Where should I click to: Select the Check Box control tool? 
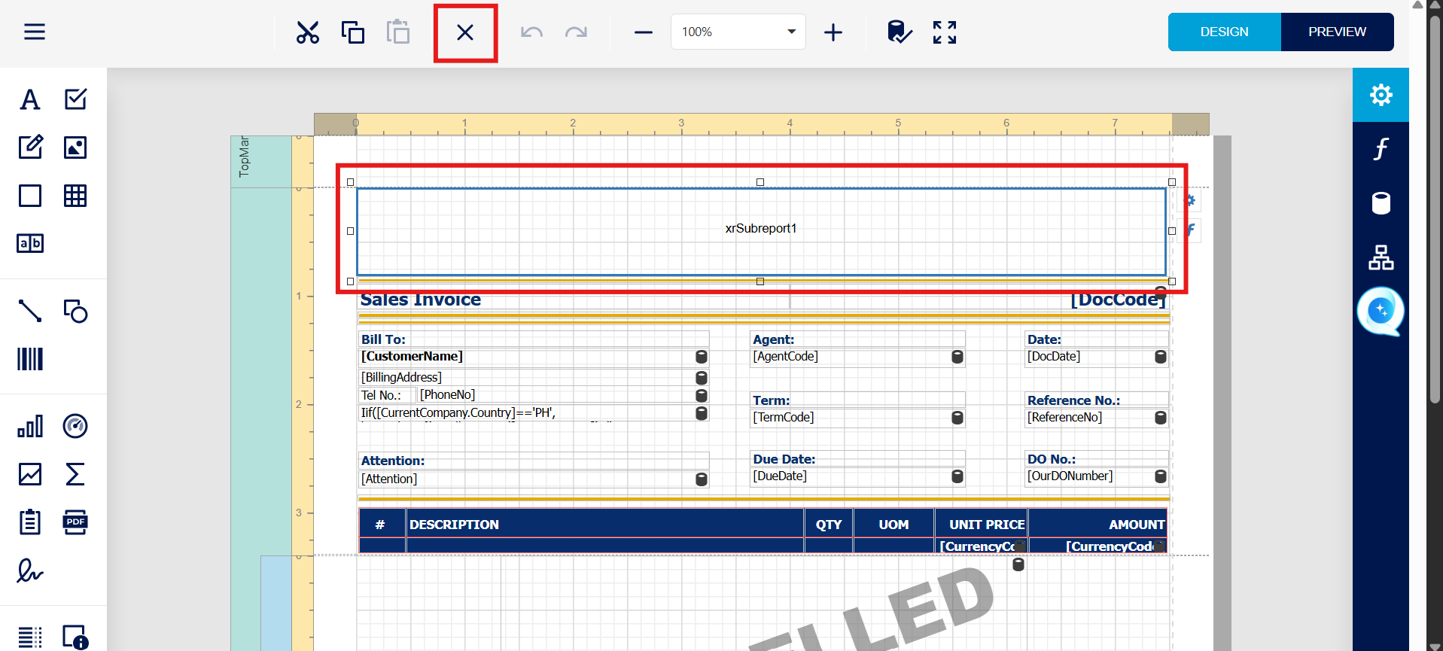[x=75, y=99]
